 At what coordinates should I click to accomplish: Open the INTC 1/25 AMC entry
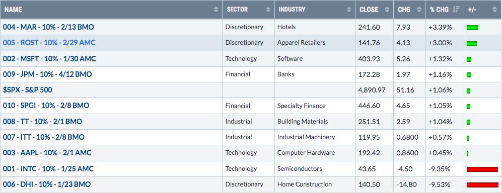(x=48, y=169)
